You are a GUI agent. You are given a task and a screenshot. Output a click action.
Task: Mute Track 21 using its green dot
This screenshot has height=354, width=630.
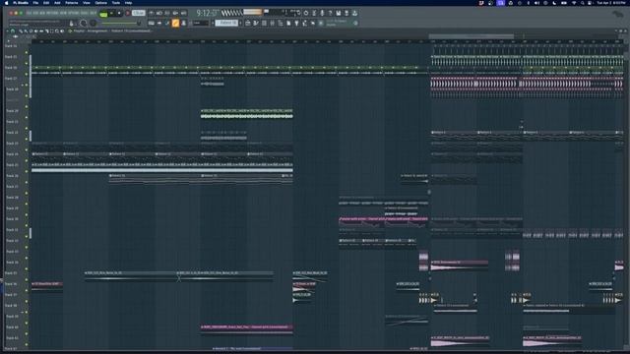pyautogui.click(x=27, y=128)
